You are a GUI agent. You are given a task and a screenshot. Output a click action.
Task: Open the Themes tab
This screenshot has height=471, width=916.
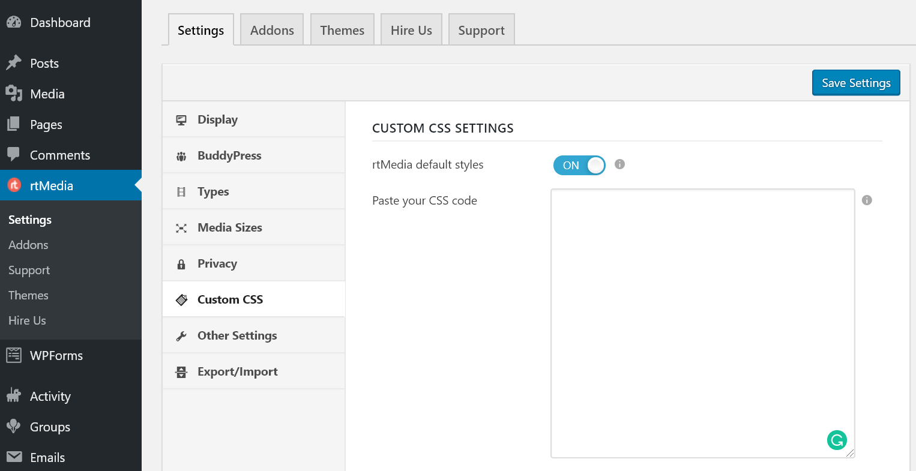point(342,29)
